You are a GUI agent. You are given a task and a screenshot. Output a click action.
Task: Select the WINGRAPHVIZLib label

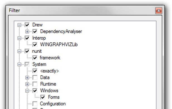point(59,45)
